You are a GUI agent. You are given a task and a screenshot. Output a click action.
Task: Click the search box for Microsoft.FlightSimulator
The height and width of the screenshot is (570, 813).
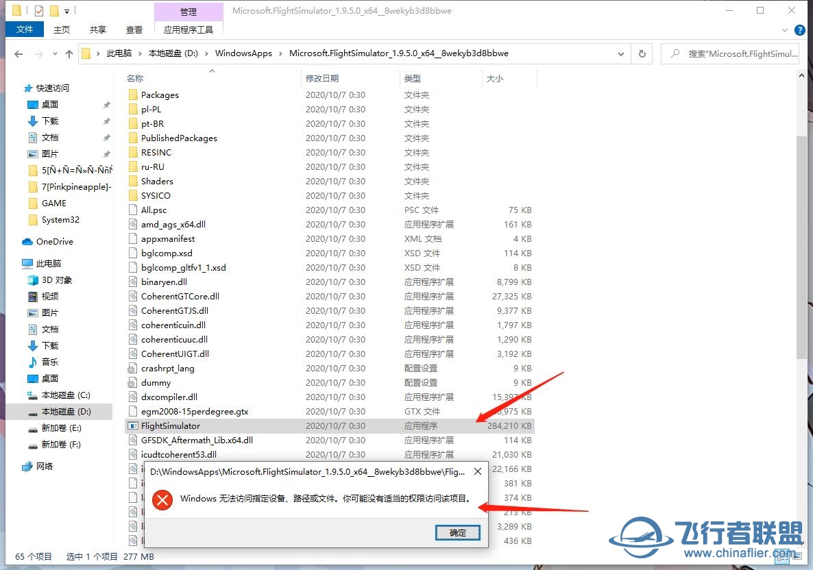coord(730,54)
